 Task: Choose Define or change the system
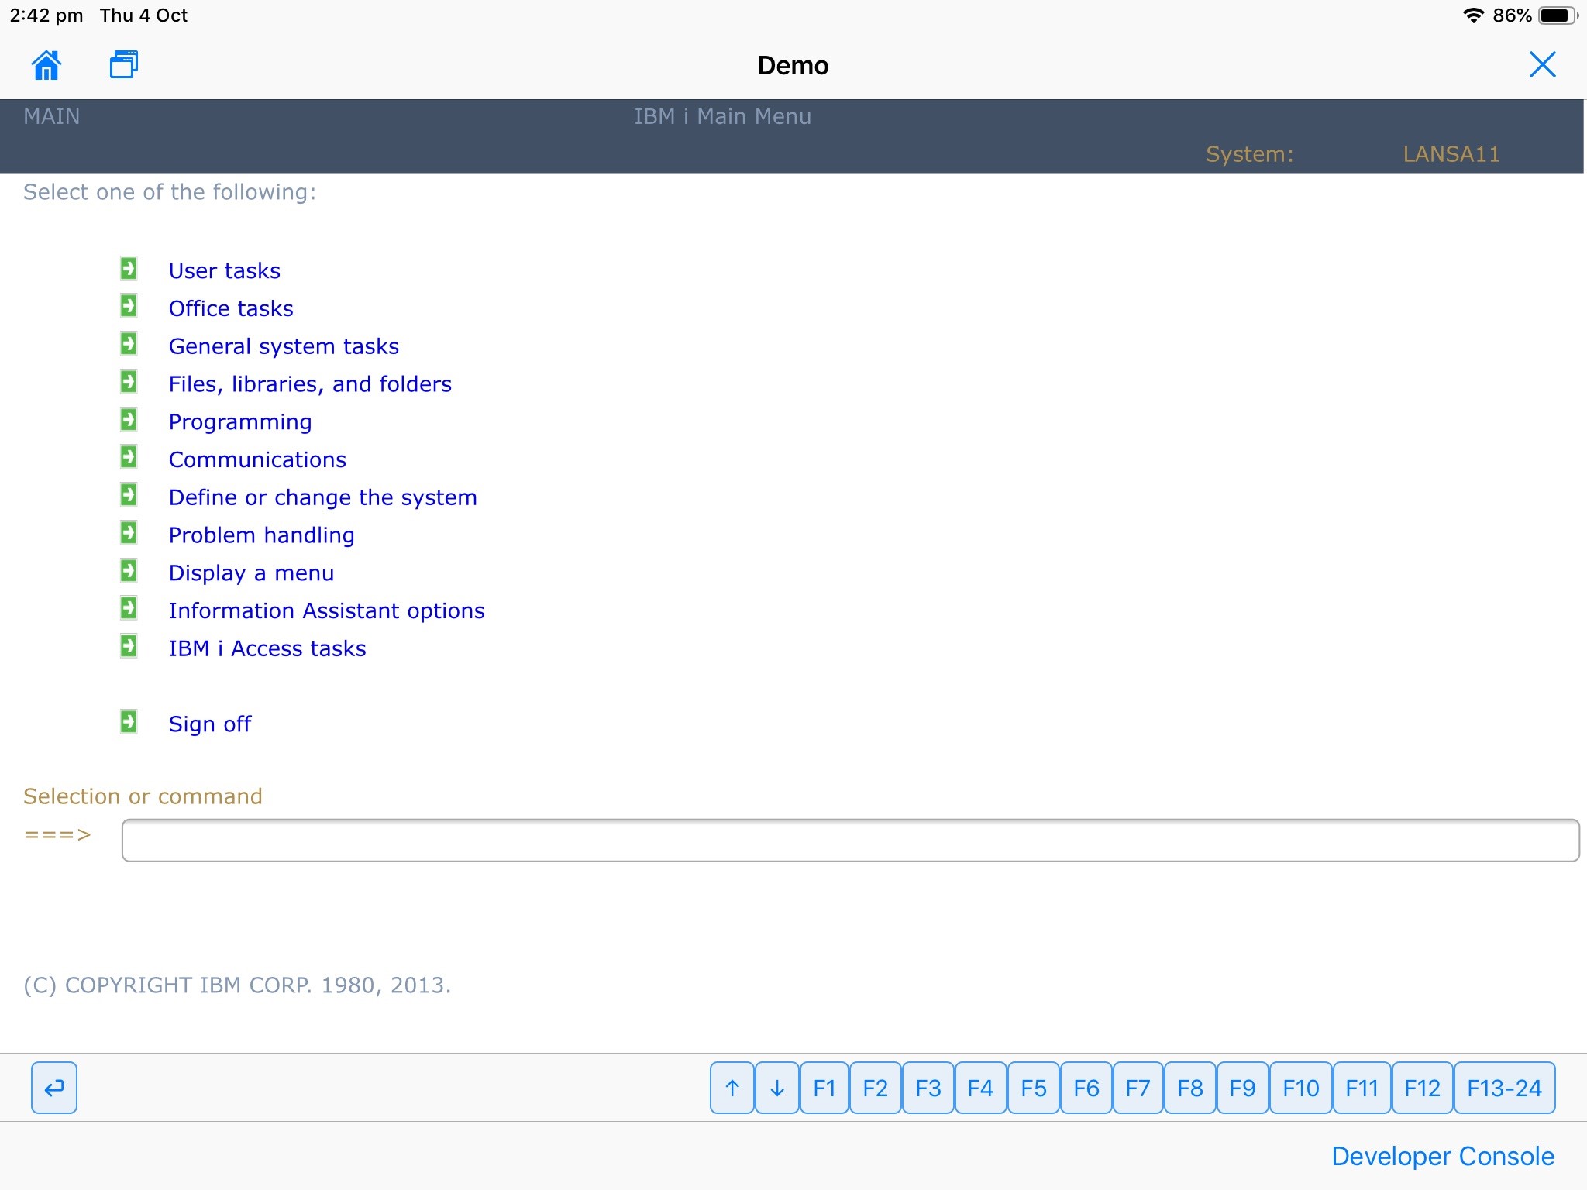(x=322, y=497)
